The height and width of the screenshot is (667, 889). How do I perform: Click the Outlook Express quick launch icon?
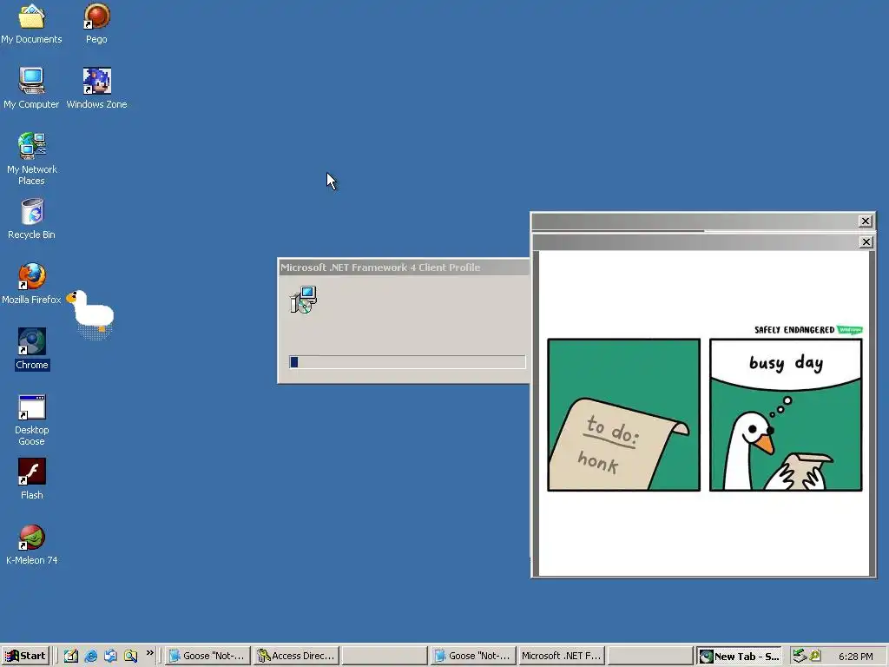coord(110,656)
